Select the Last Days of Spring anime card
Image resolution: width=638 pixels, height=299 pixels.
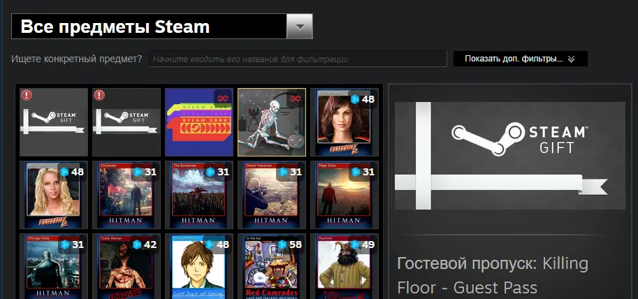click(x=199, y=266)
